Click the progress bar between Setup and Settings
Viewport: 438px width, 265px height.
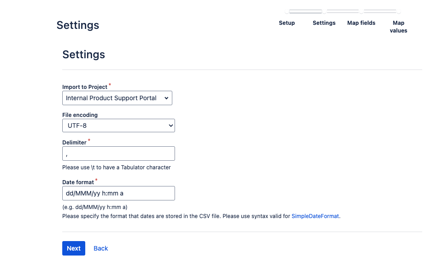(x=305, y=11)
